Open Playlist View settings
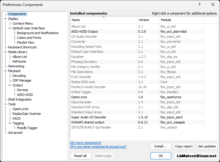This screenshot has height=162, width=220. click(26, 42)
